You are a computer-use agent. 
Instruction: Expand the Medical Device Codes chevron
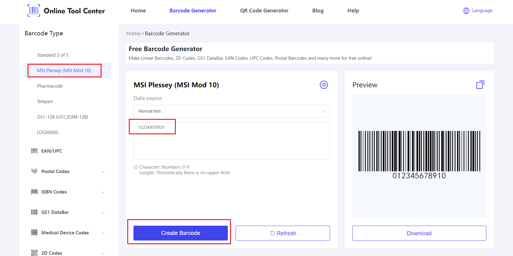click(x=103, y=233)
